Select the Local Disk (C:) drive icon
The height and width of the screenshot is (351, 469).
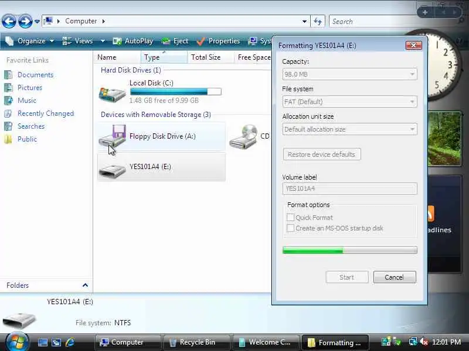(x=112, y=94)
